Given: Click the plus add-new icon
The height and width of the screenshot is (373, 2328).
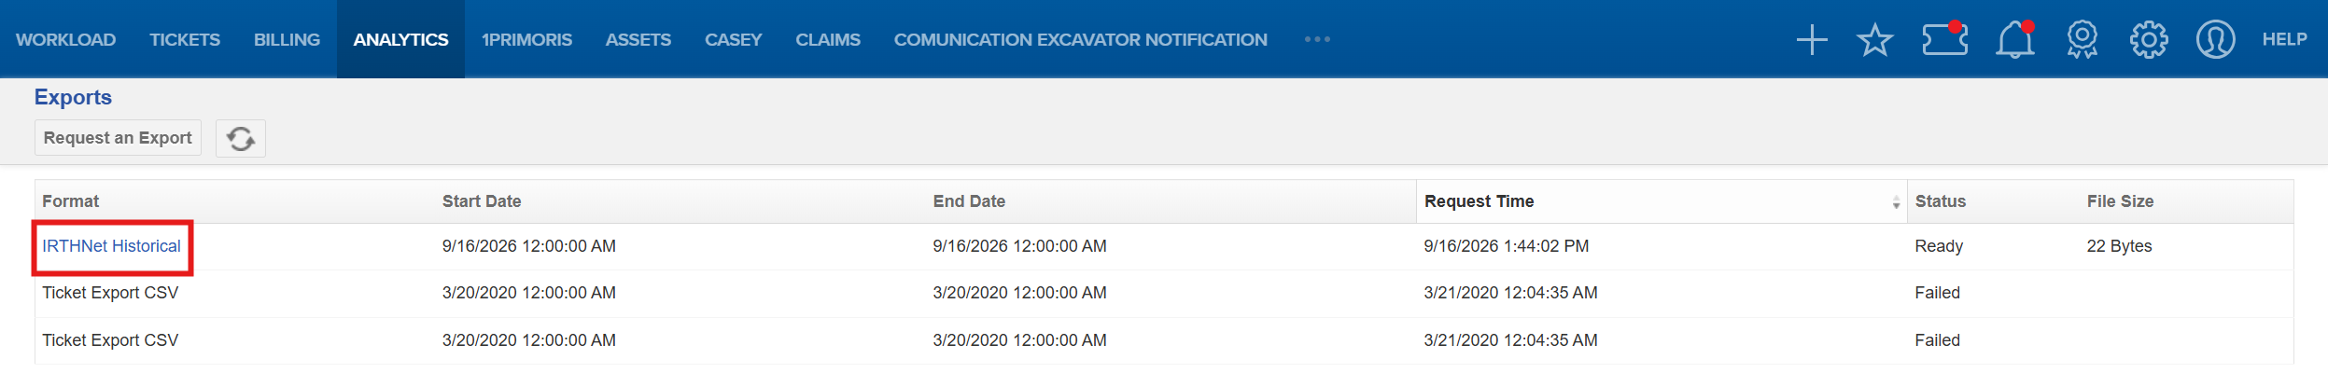Looking at the screenshot, I should click(x=1812, y=40).
